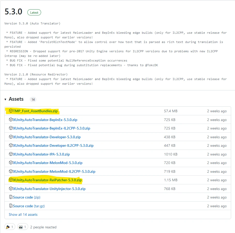
Task: Click package icon beside Developer-IL2CPP-5.3.0.zip
Action: pyautogui.click(x=11, y=145)
